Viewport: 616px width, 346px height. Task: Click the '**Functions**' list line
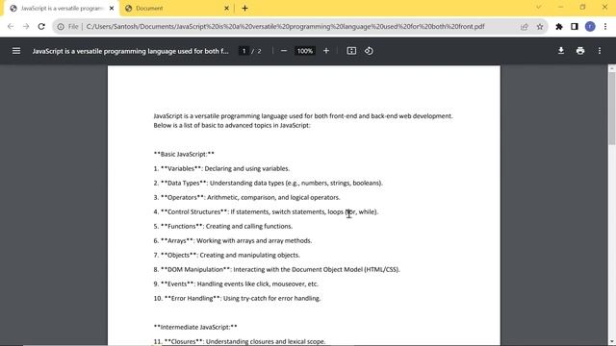coord(223,227)
